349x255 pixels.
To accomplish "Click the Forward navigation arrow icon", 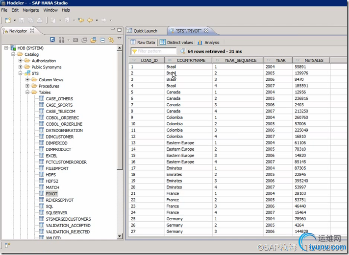I will (104, 20).
